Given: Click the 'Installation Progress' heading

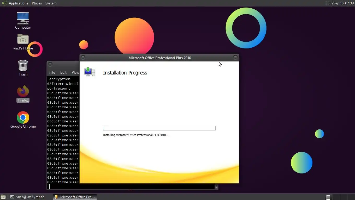Looking at the screenshot, I should click(x=125, y=73).
